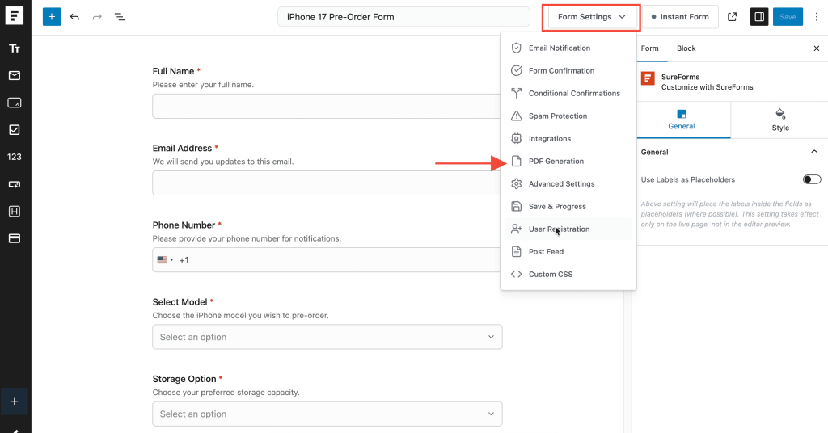Select the Email Address label
This screenshot has width=828, height=433.
pyautogui.click(x=182, y=148)
